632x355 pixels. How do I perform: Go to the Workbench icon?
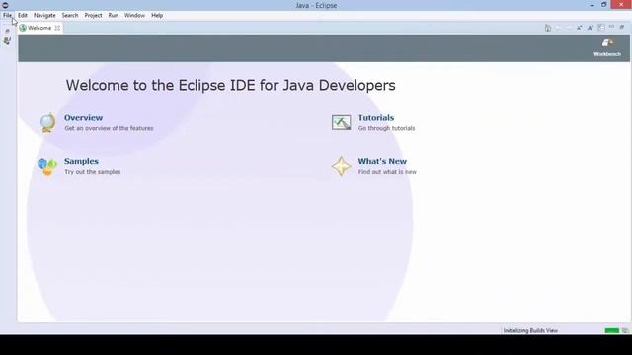tap(607, 47)
